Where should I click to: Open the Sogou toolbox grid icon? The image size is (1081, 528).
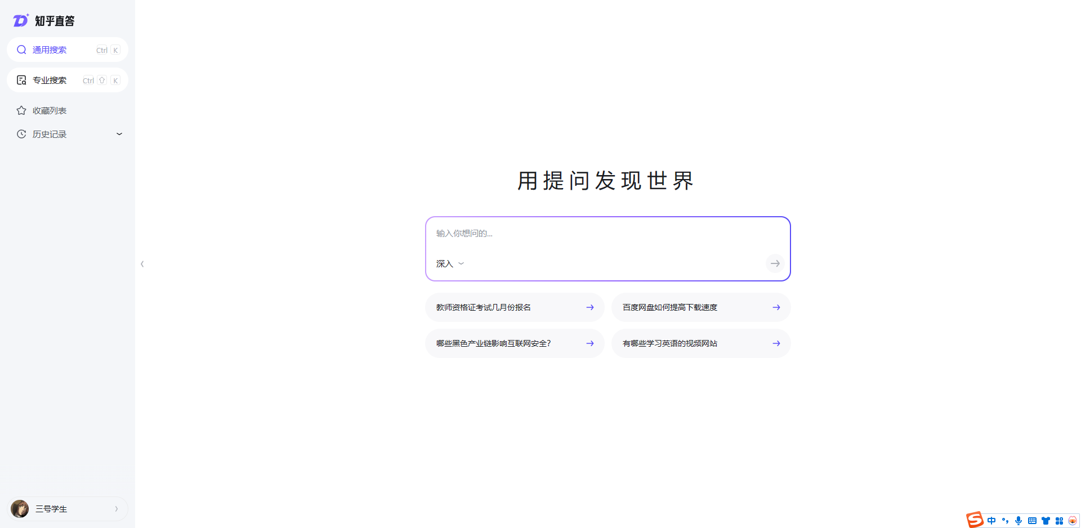coord(1060,520)
